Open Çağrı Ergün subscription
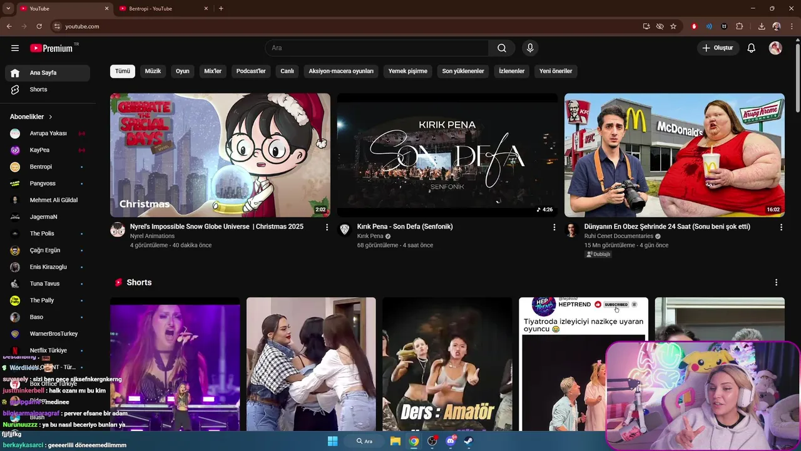 click(48, 251)
